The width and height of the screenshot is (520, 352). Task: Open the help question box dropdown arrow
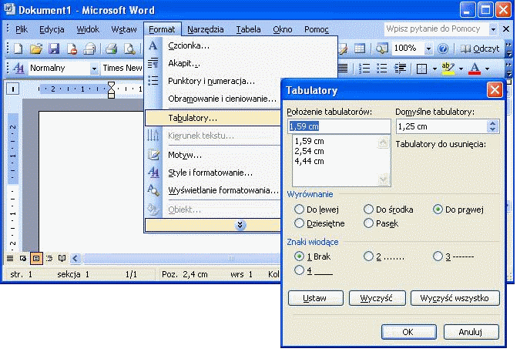tap(494, 29)
